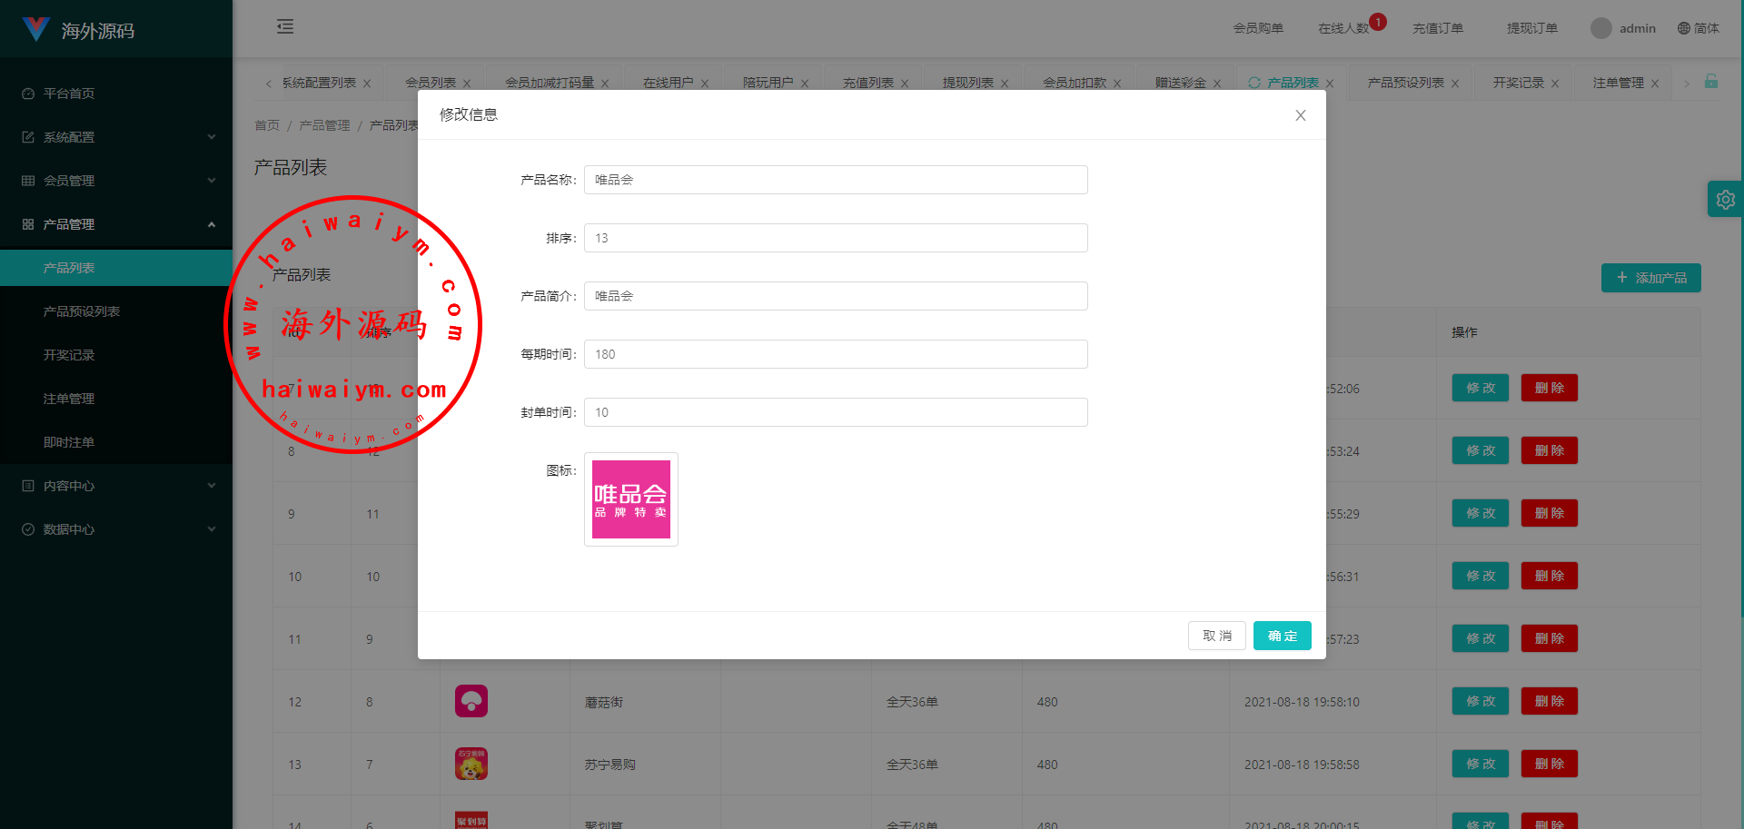Expand the 系统配置 sidebar menu

(116, 137)
